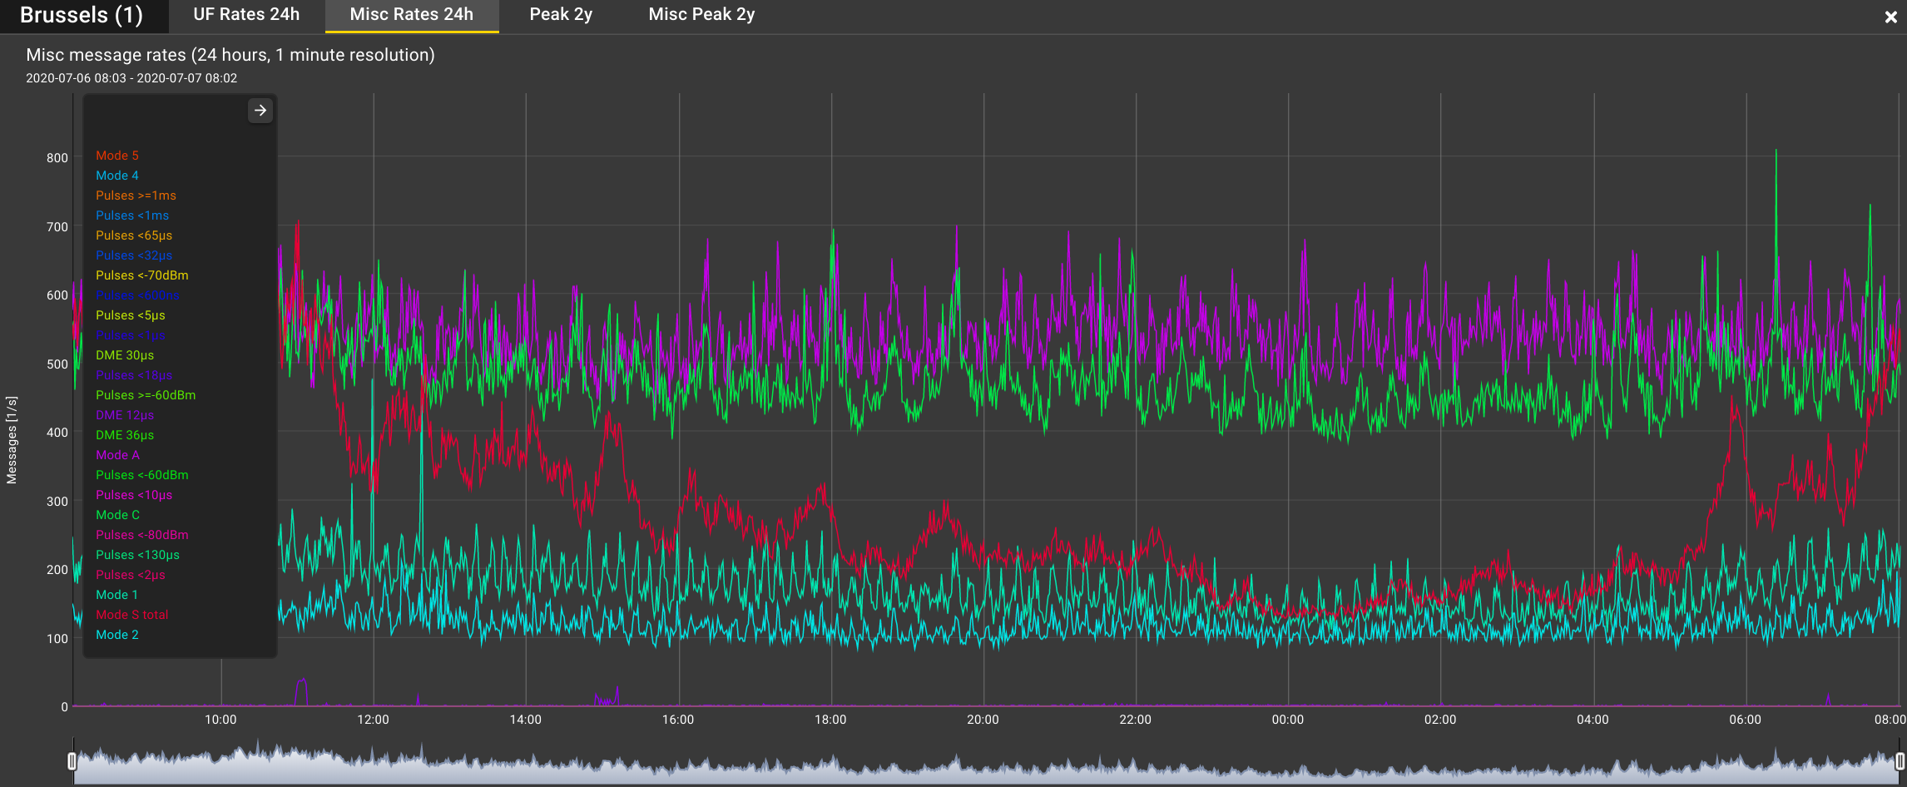Toggle the Pulses >=-60dBm entry
1907x787 pixels.
[x=146, y=394]
